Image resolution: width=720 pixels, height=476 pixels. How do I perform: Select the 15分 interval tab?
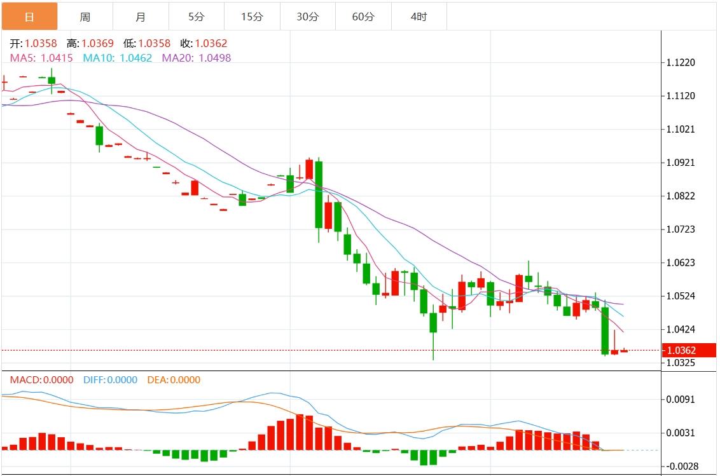click(252, 17)
